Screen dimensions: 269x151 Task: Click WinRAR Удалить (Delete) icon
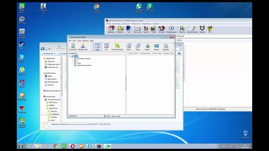tap(146, 29)
